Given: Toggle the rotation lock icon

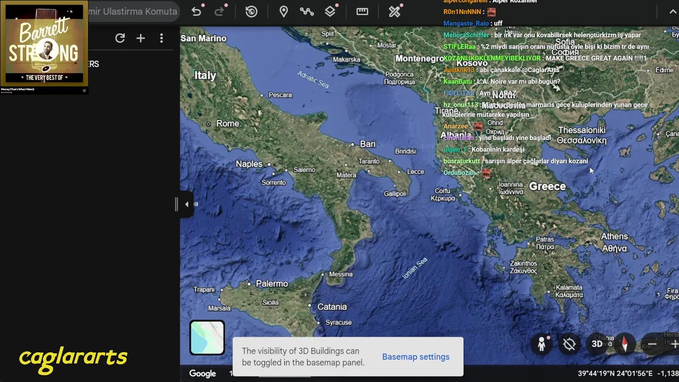Looking at the screenshot, I should [x=569, y=344].
